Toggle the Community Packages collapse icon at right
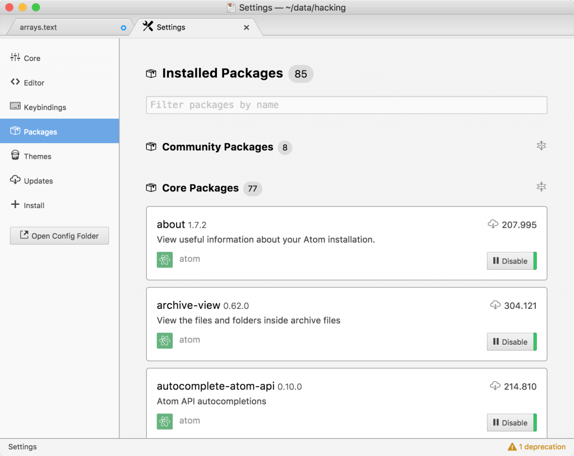Image resolution: width=574 pixels, height=456 pixels. (541, 146)
